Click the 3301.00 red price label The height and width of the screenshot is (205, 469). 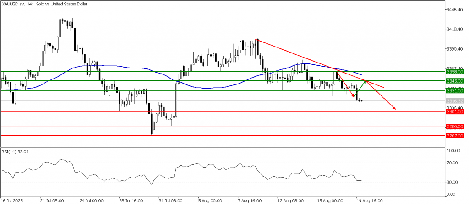coord(455,112)
